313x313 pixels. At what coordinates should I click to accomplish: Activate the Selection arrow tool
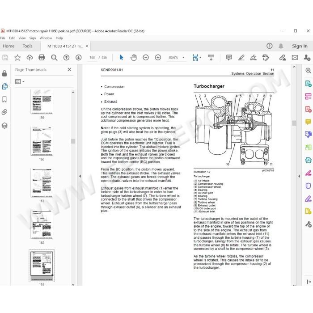[121, 58]
